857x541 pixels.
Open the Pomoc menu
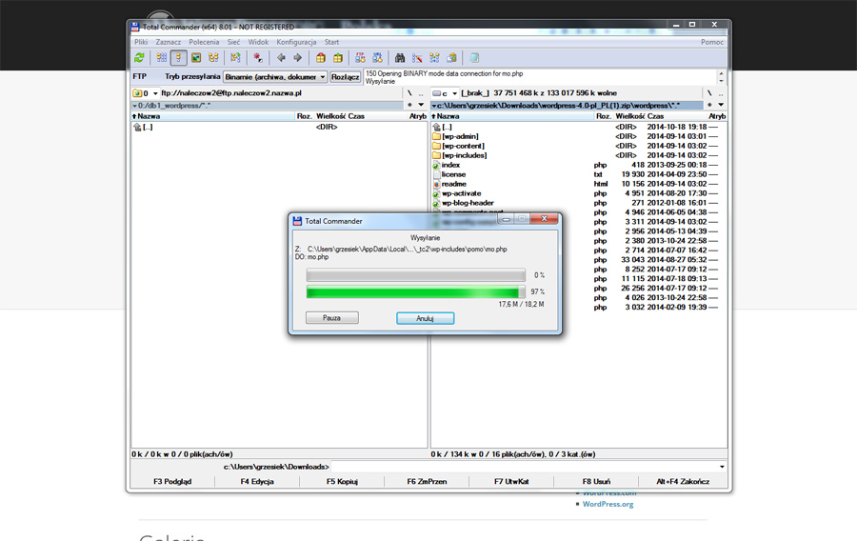pyautogui.click(x=712, y=42)
